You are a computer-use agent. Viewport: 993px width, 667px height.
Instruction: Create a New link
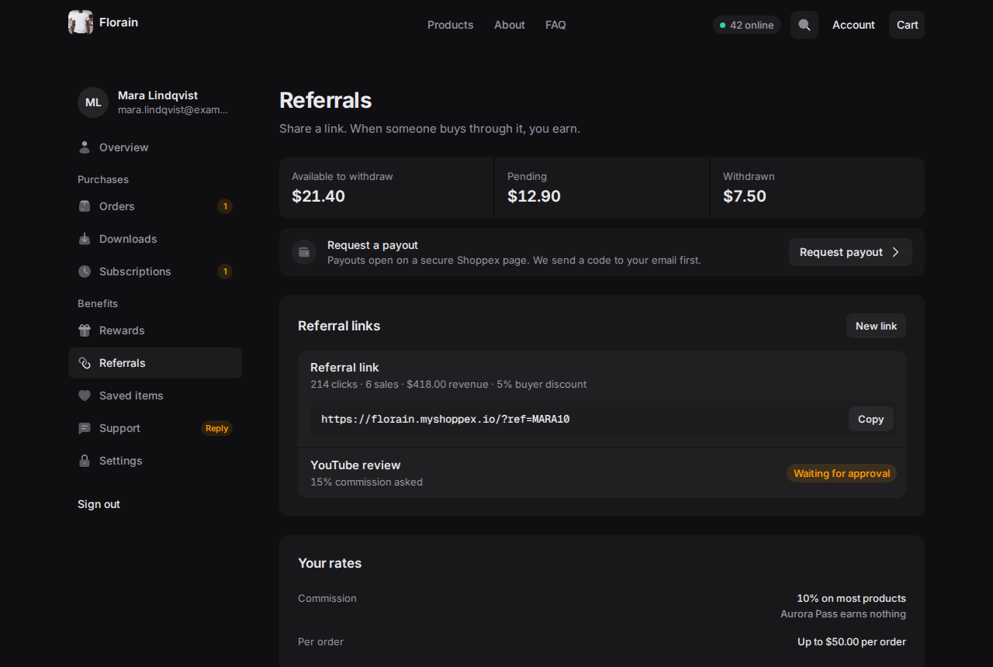coord(876,326)
